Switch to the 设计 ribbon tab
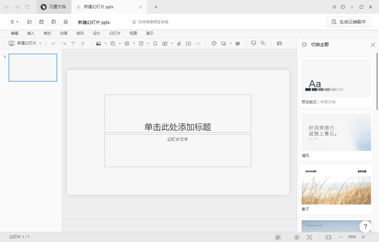Viewport: 379px width, 242px height. click(97, 33)
